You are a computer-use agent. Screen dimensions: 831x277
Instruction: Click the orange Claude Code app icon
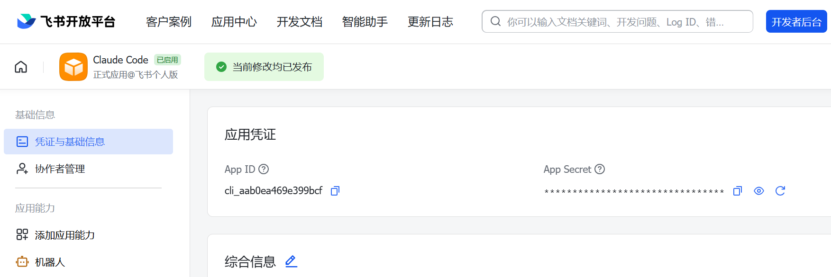73,67
